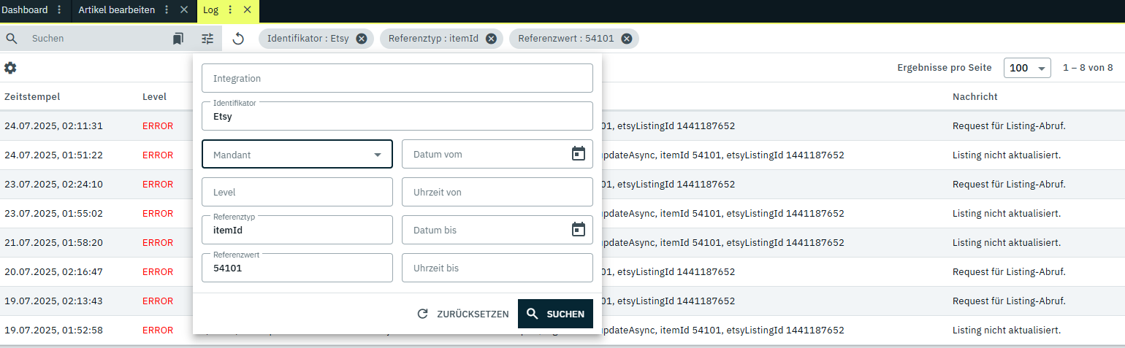Remove the Referenztyp itemId filter chip
This screenshot has width=1125, height=348.
(491, 39)
